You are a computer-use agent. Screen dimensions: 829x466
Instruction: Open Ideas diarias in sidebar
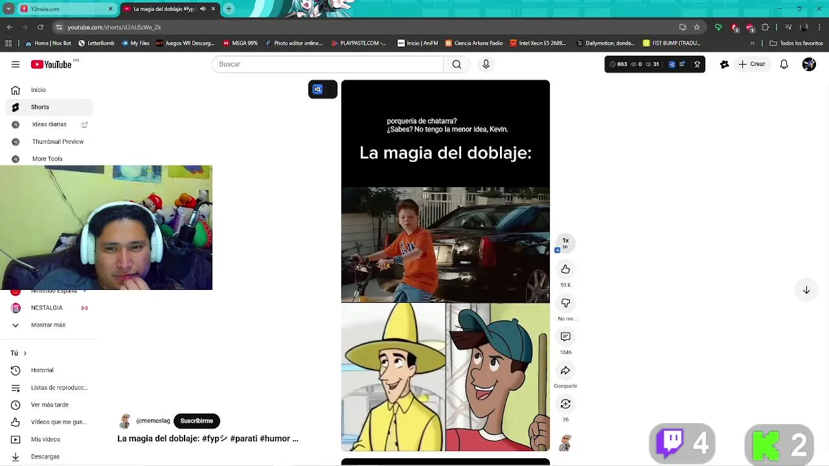[x=49, y=124]
